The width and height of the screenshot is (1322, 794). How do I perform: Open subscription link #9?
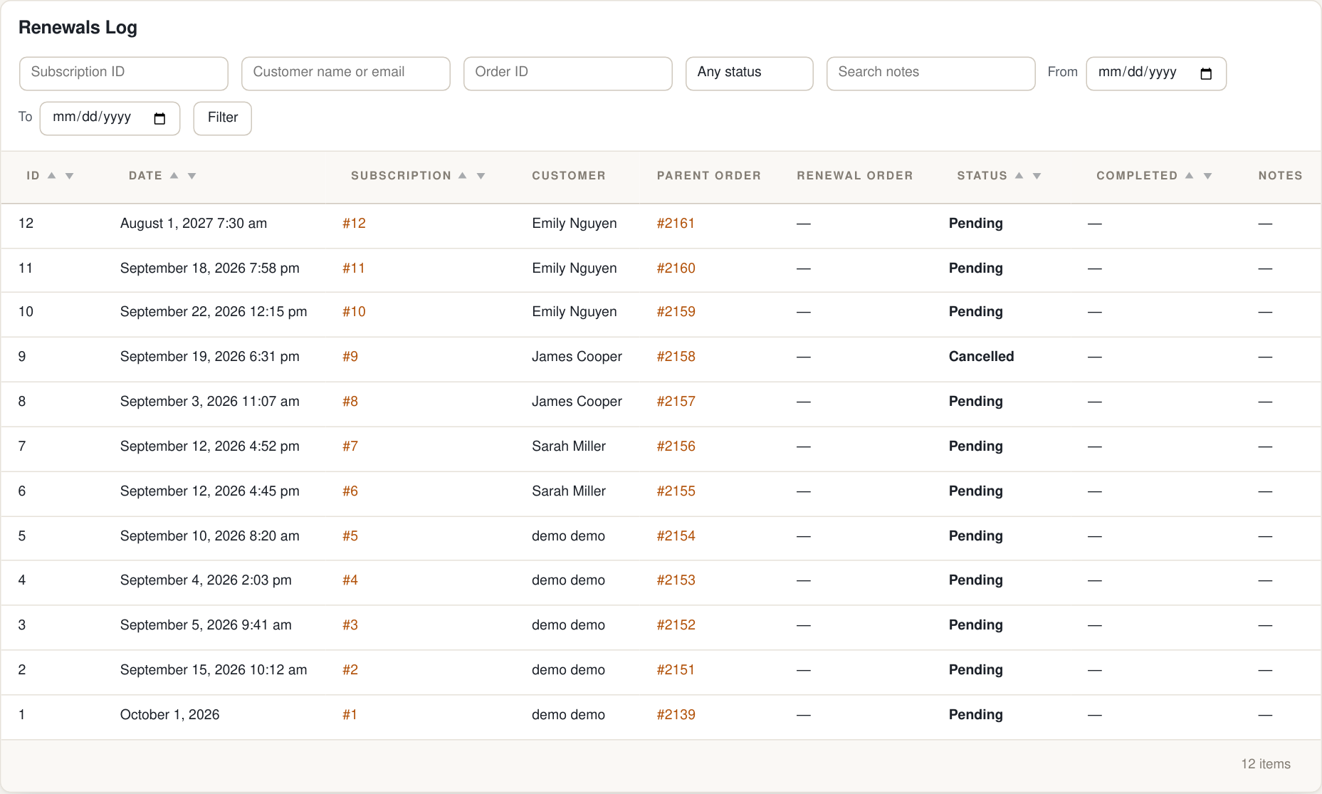coord(350,357)
